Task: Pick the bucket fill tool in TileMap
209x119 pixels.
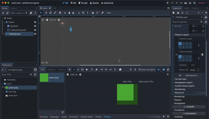Action: coord(87,70)
